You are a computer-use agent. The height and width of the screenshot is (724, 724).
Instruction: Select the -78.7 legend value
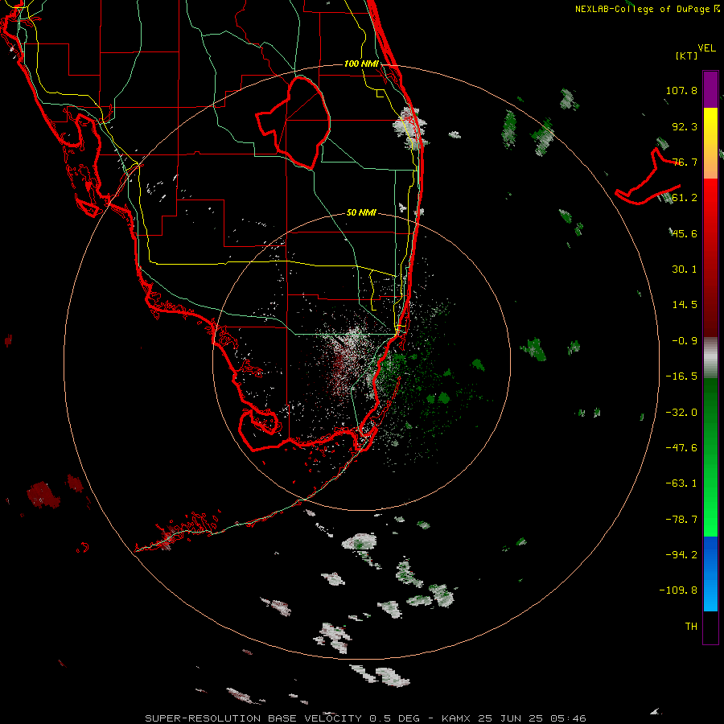[x=681, y=520]
